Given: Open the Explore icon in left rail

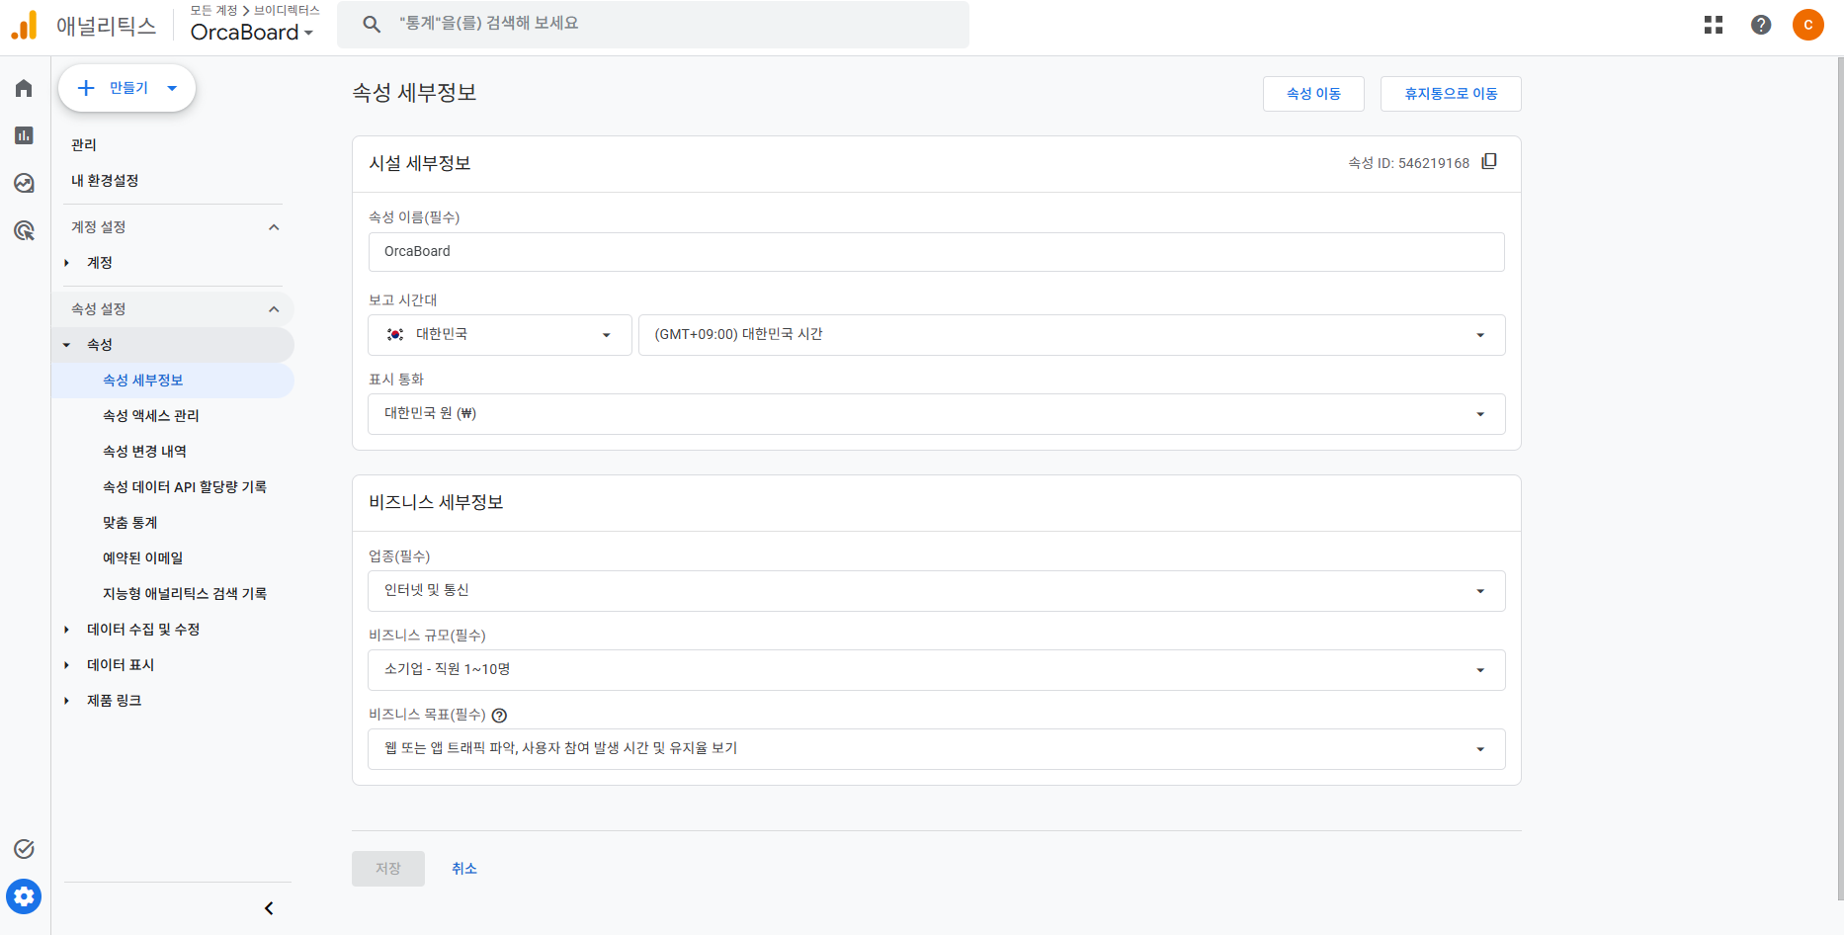Looking at the screenshot, I should 24,183.
